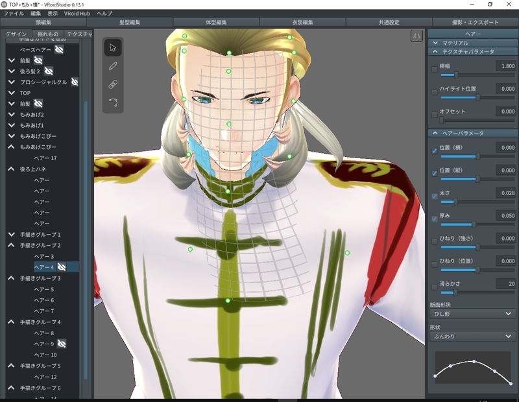Collapse 手描きグループ4

click(11, 322)
